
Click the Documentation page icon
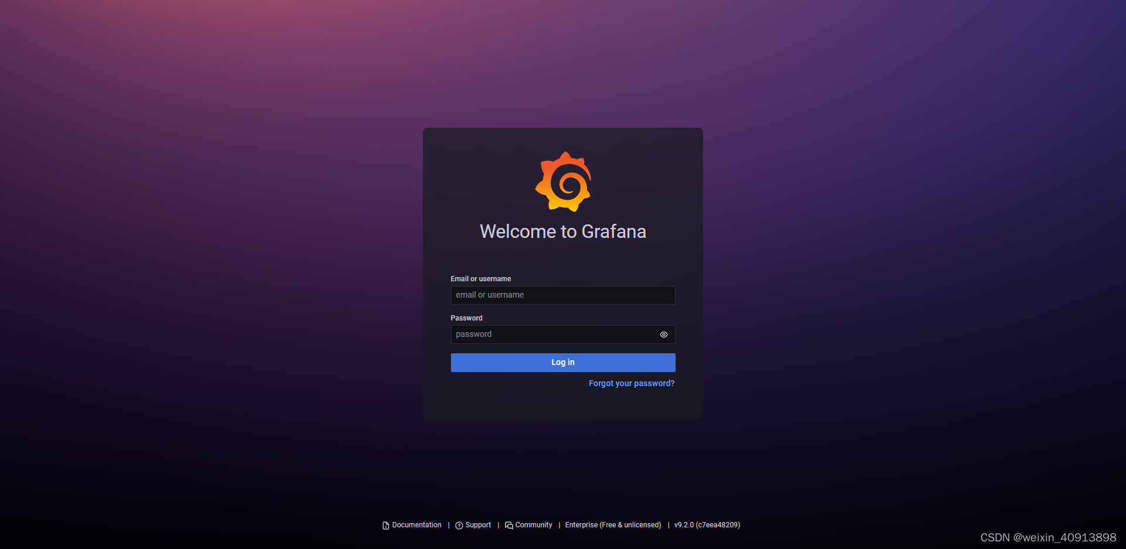pos(386,526)
